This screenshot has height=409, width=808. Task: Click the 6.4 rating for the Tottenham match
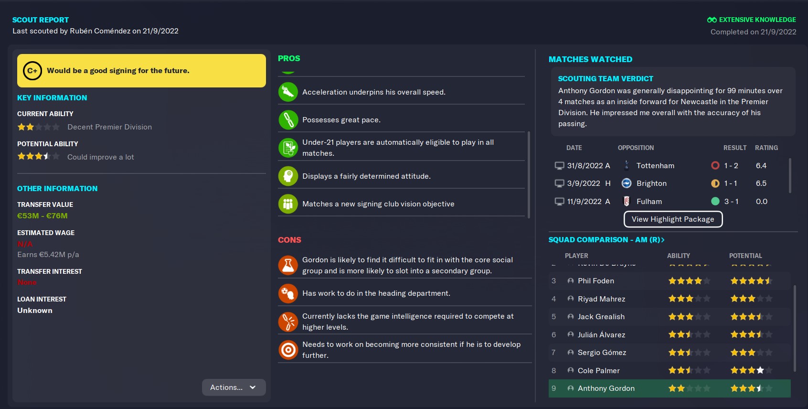pos(761,166)
